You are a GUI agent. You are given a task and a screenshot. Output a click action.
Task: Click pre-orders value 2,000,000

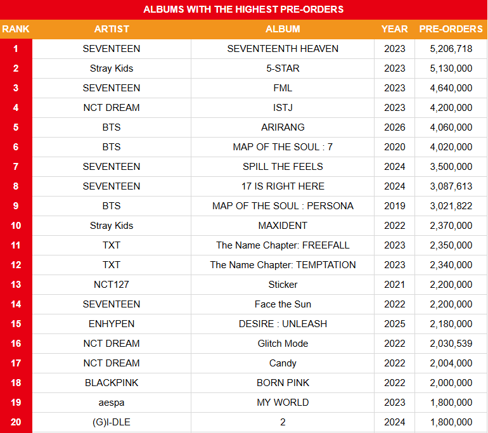pos(451,382)
